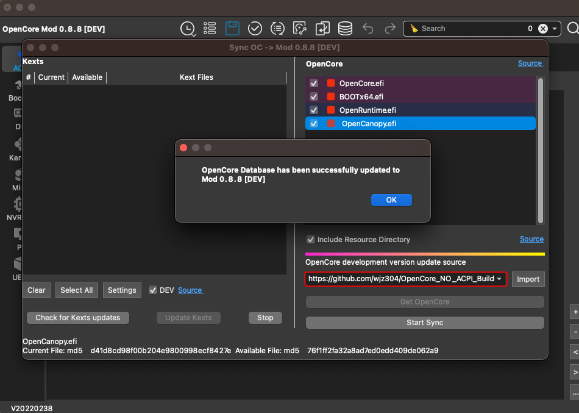
Task: Click the minus button on right edge
Action: (x=575, y=332)
